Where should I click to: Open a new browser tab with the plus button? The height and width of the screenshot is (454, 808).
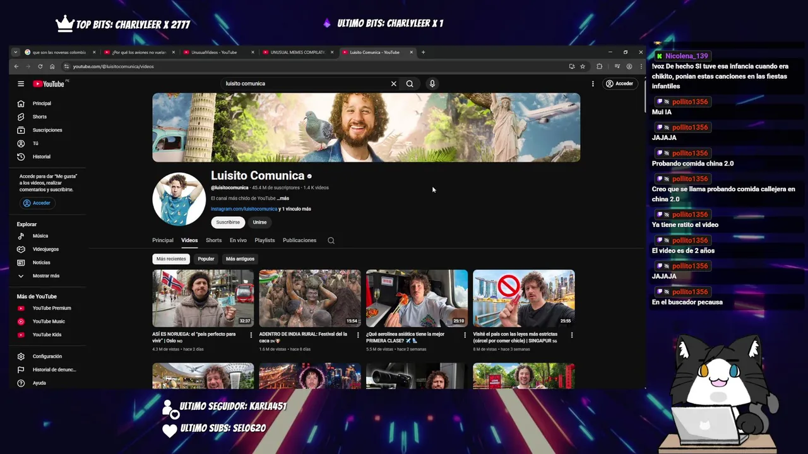click(x=423, y=52)
